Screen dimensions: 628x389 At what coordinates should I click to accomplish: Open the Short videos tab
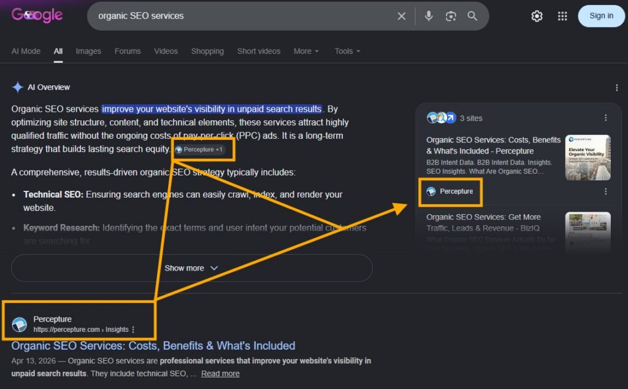[259, 52]
